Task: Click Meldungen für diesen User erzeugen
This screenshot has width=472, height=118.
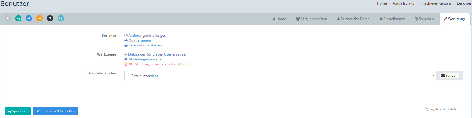Action: coord(157,54)
